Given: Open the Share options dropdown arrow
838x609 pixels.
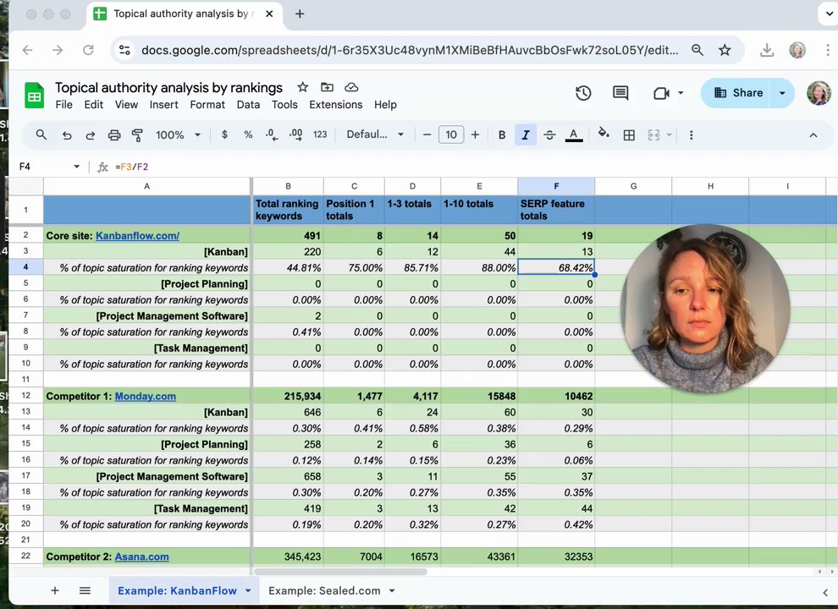Looking at the screenshot, I should 782,93.
